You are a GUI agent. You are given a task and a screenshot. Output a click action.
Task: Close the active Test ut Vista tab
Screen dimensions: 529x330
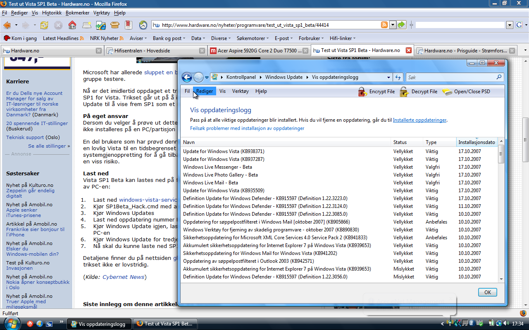point(409,50)
